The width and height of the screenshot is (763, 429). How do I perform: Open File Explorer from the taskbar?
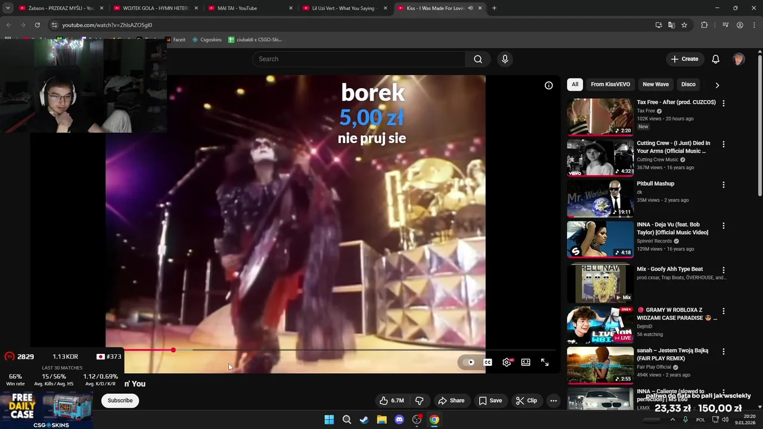[x=381, y=419]
